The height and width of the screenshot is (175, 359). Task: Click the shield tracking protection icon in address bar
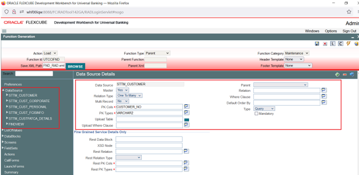pos(6,12)
